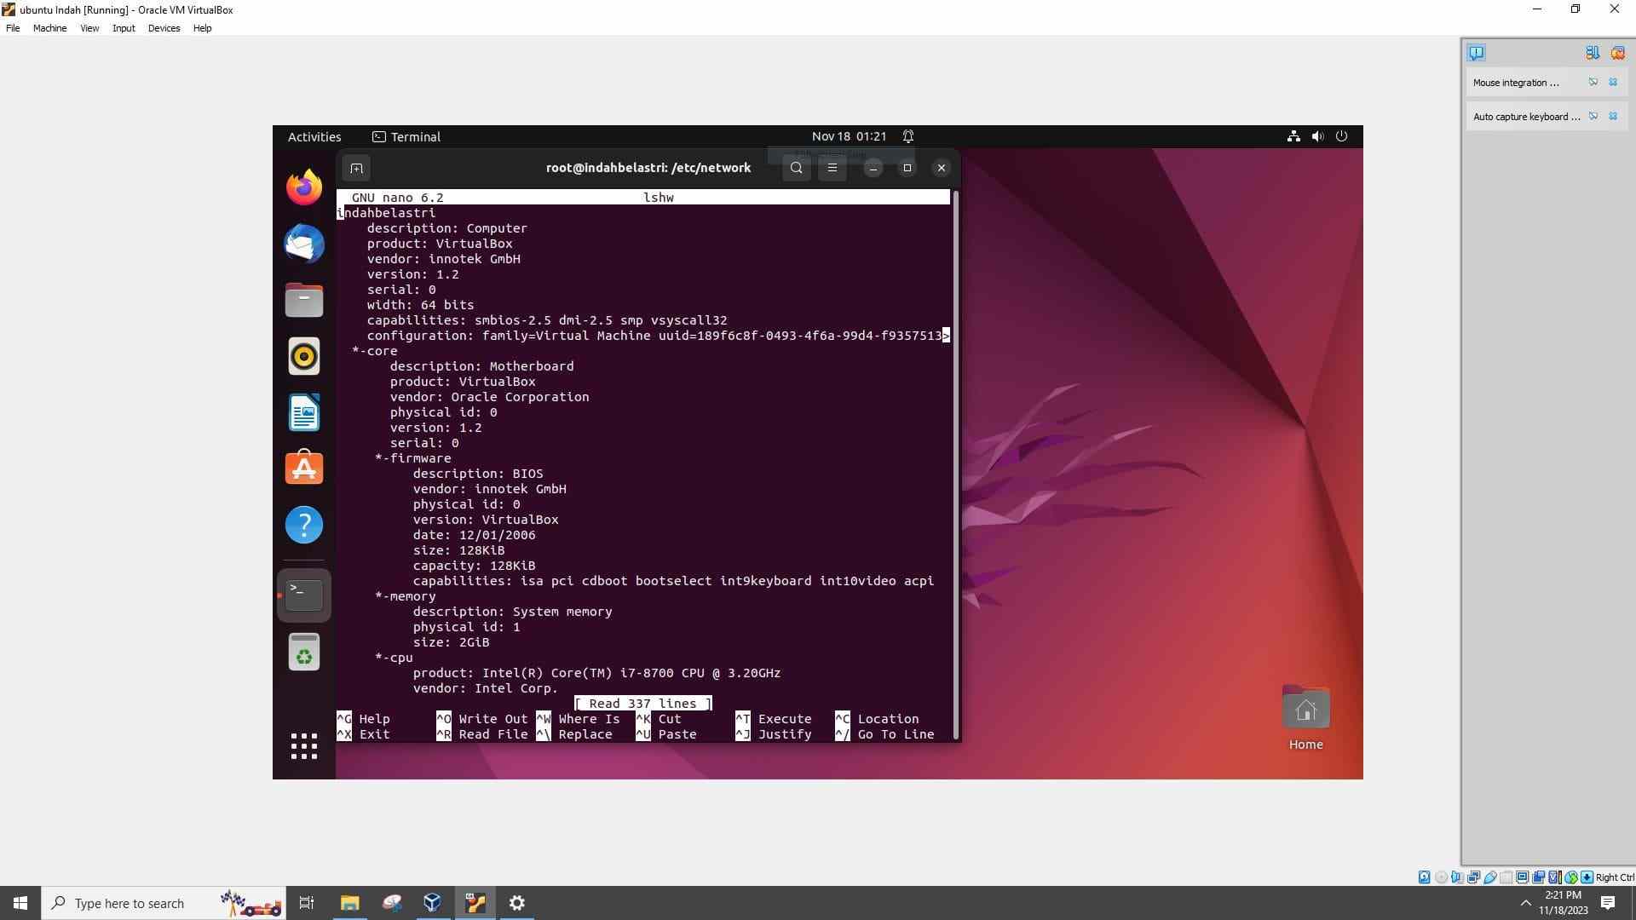Open the notification bell in top bar
Screen dimensions: 1636x920
click(x=908, y=136)
